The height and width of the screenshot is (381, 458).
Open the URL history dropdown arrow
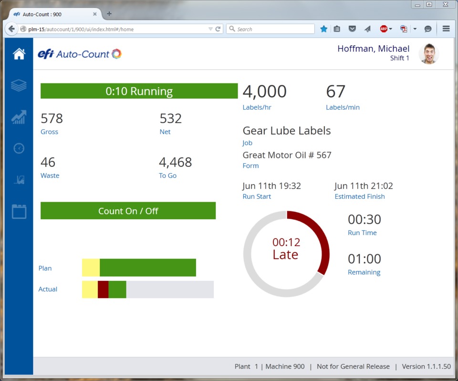pyautogui.click(x=210, y=29)
